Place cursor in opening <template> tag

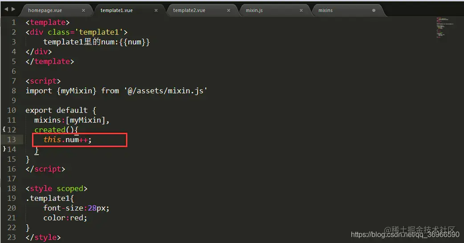click(x=48, y=23)
